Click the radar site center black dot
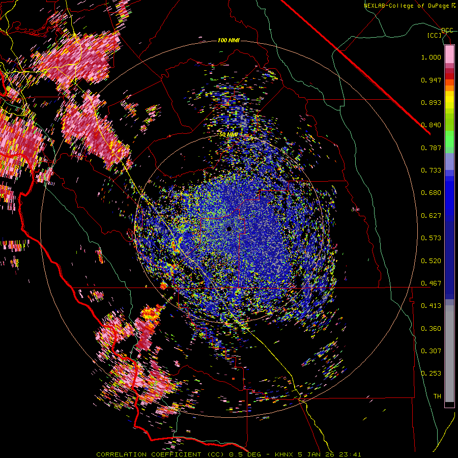Viewport: 458px width, 458px height. (229, 229)
